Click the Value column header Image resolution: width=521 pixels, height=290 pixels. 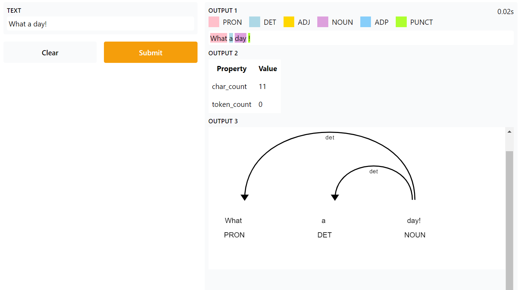coord(268,68)
